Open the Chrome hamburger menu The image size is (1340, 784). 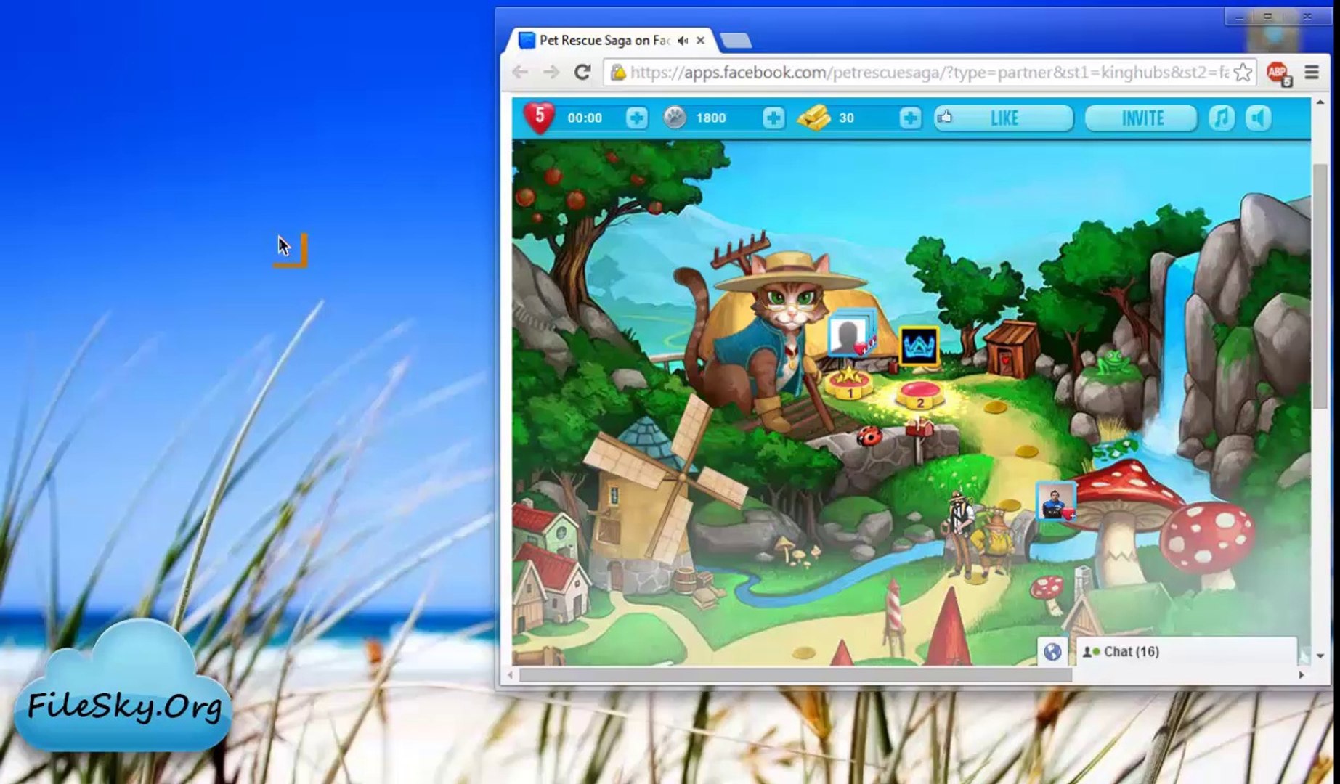coord(1312,72)
